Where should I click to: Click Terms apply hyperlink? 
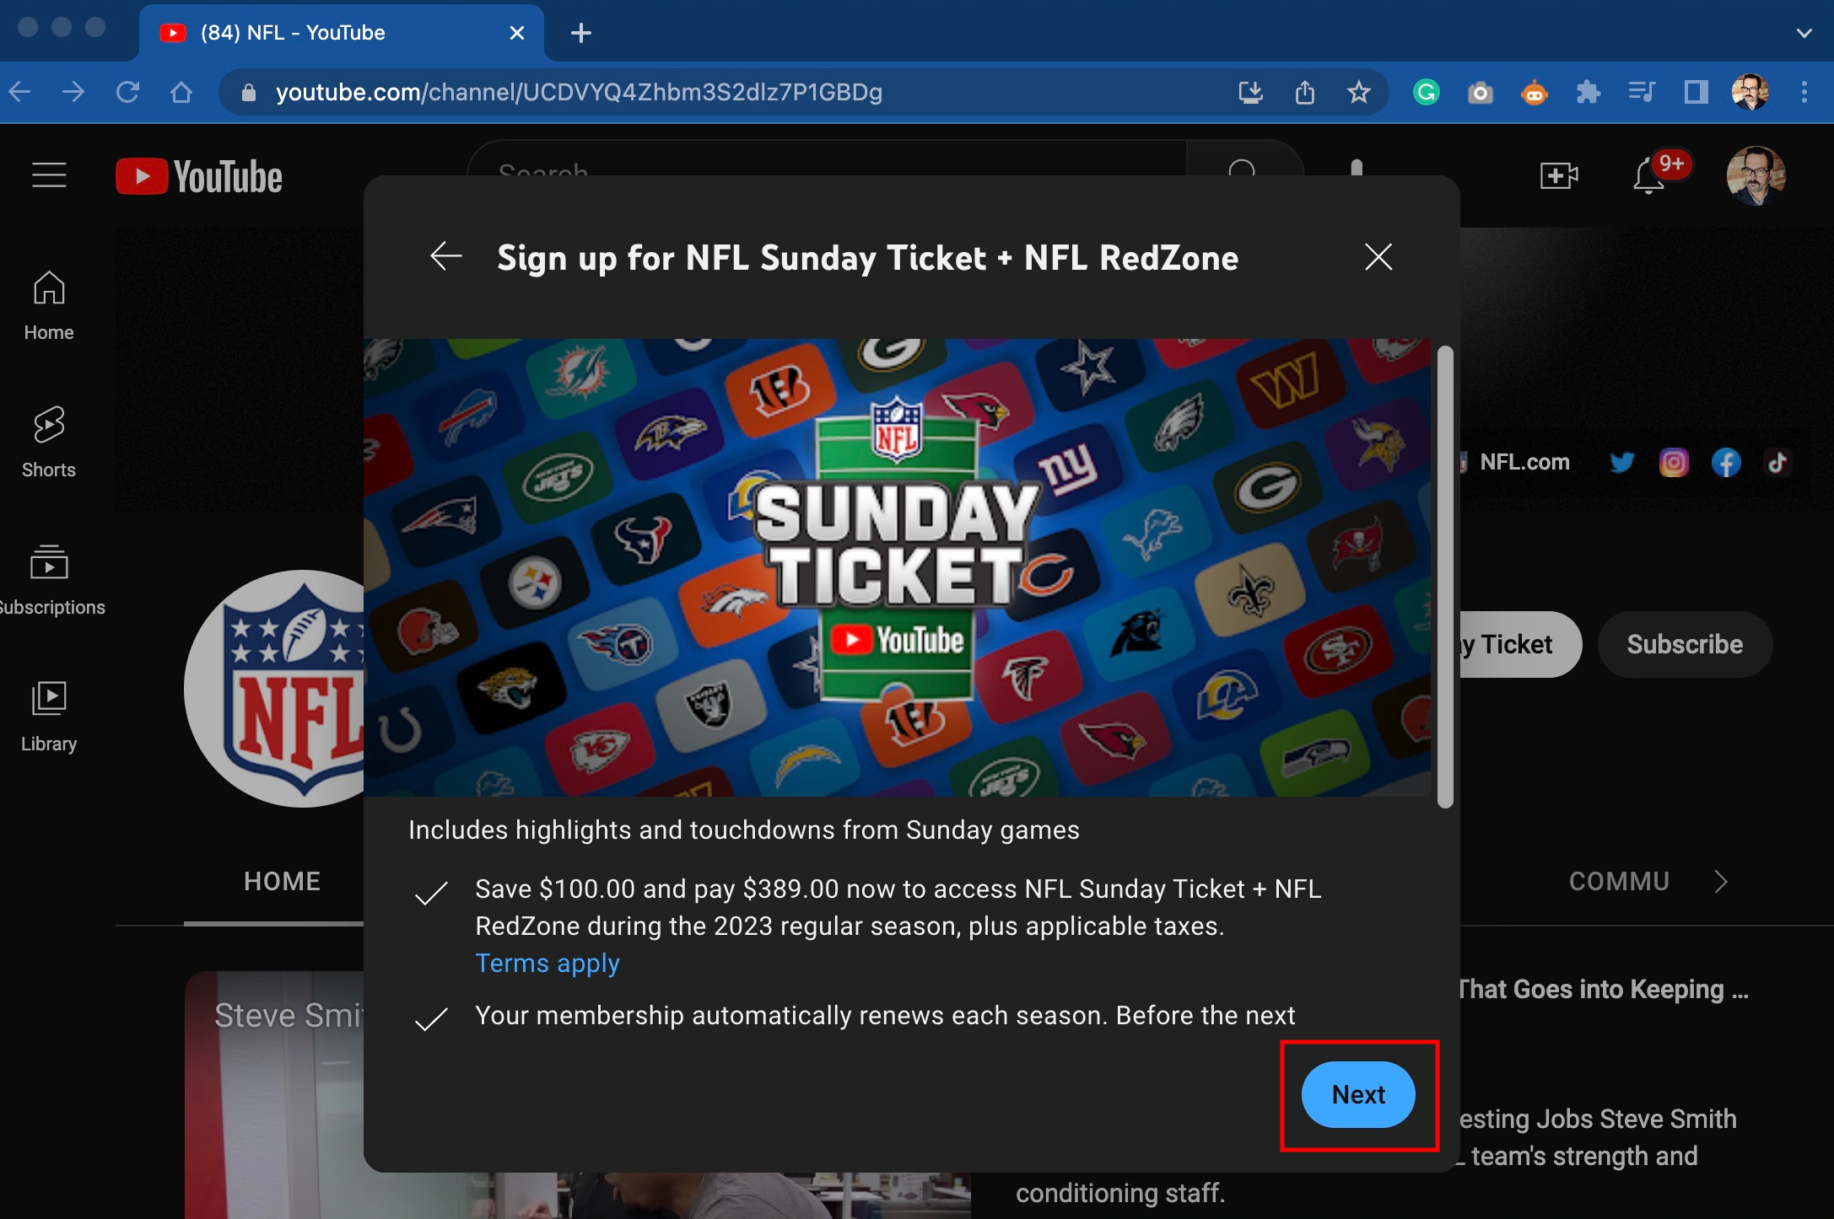click(x=548, y=962)
